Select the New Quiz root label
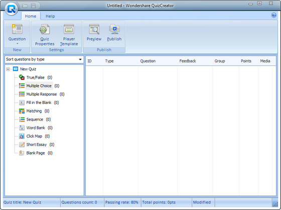Image resolution: width=281 pixels, height=210 pixels. pyautogui.click(x=28, y=69)
